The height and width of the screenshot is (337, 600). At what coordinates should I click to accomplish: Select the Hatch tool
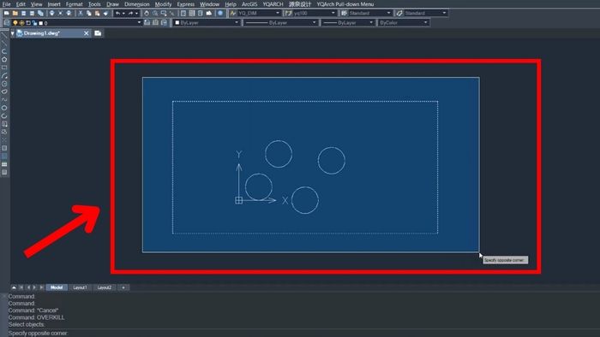click(x=4, y=148)
